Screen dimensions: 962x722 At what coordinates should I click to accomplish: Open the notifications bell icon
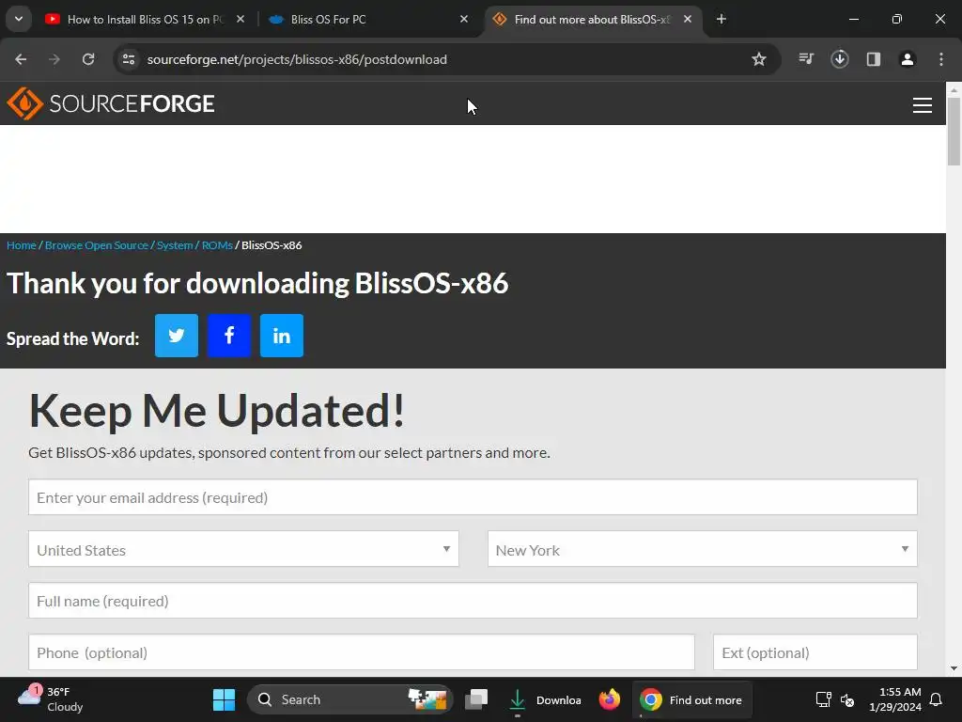click(937, 699)
